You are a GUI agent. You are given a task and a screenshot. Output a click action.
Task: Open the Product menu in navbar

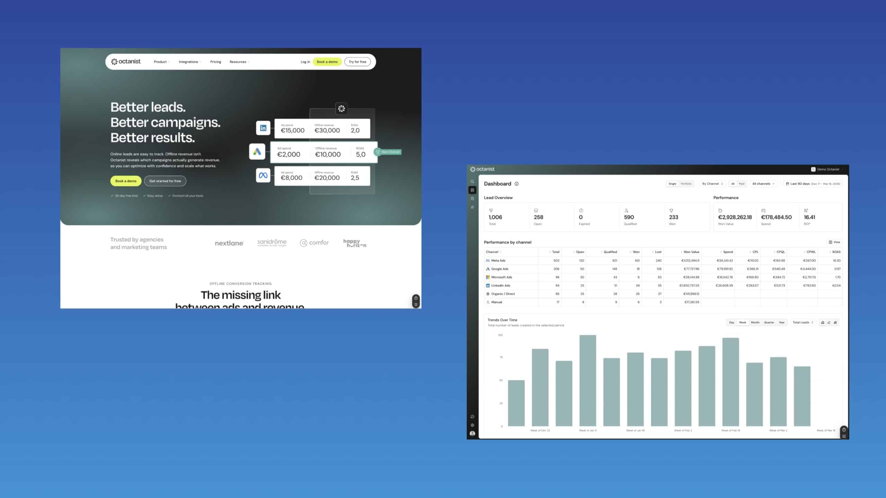pos(161,62)
